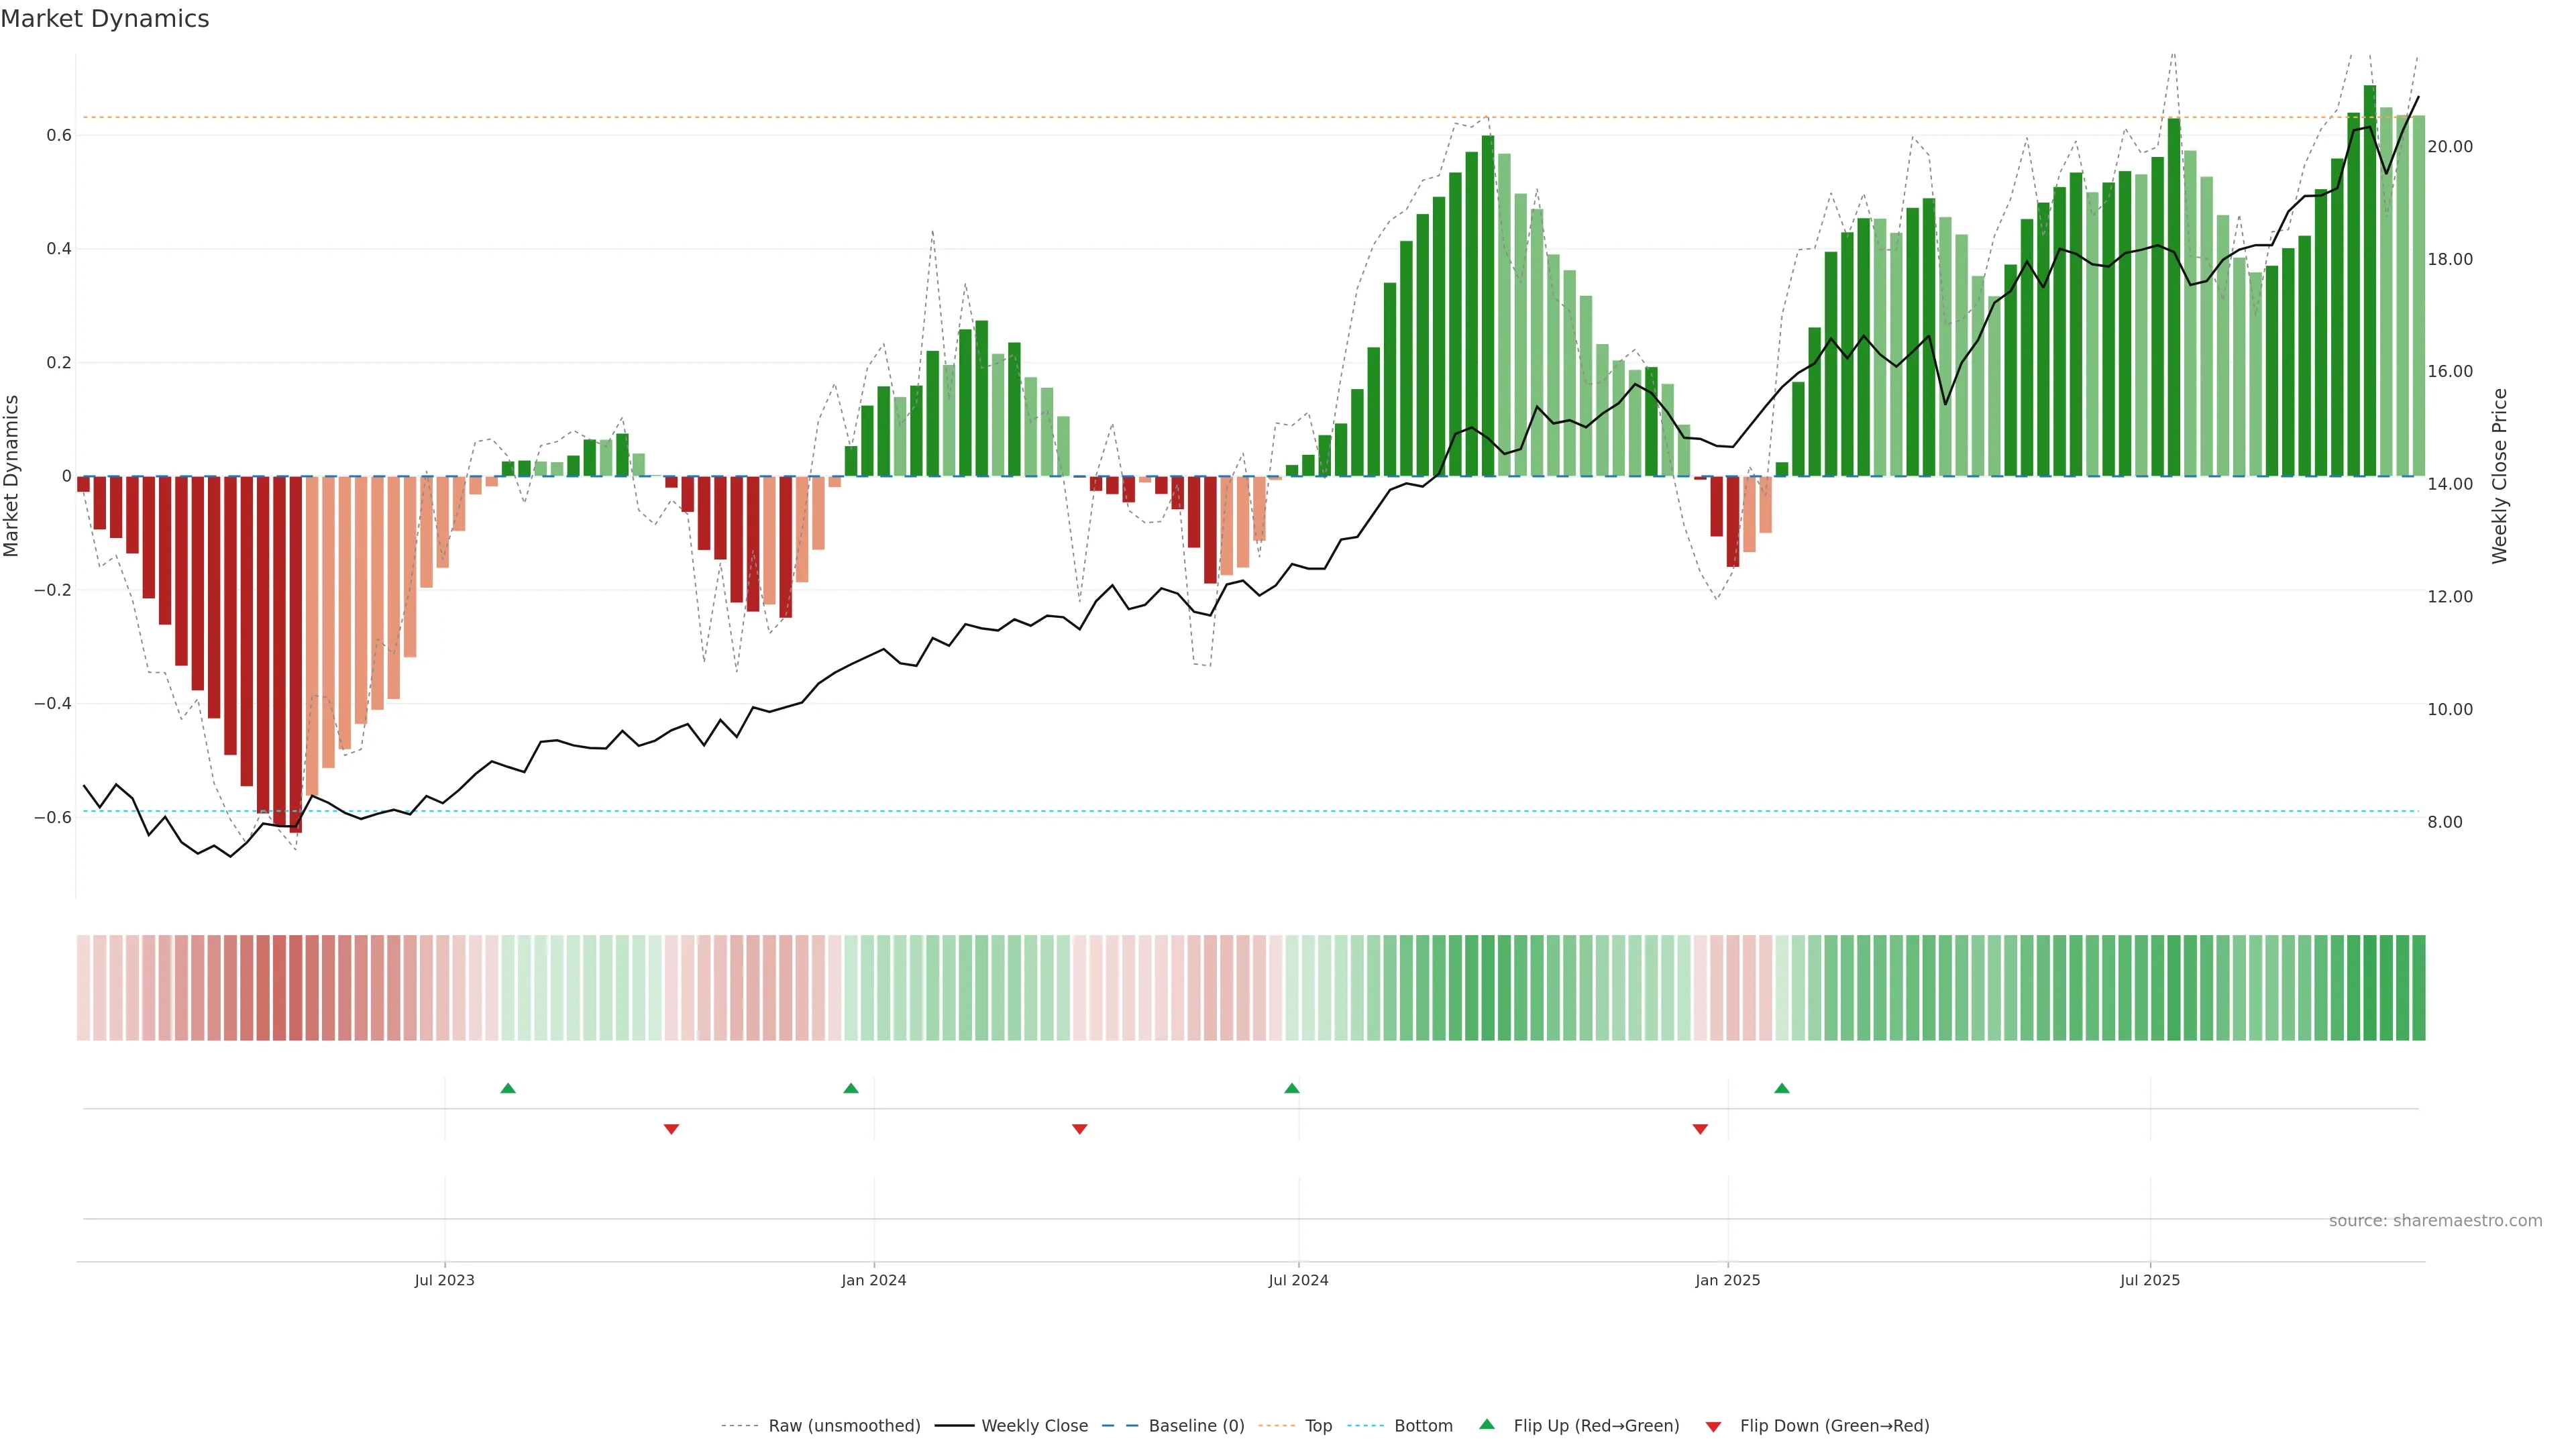Viewport: 2576px width, 1449px height.
Task: Click the green flip-up triangle just before Jan 2024
Action: coord(851,1088)
